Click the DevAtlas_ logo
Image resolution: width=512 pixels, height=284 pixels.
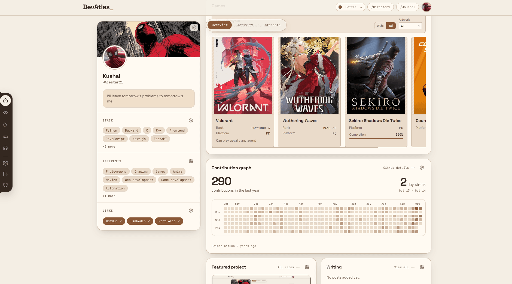(98, 7)
